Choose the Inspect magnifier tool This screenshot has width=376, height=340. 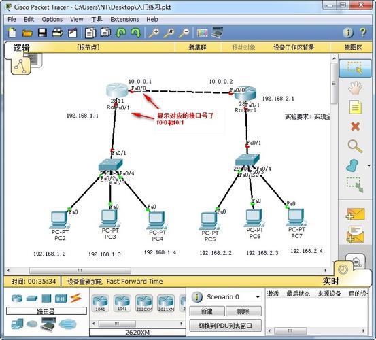click(x=355, y=146)
